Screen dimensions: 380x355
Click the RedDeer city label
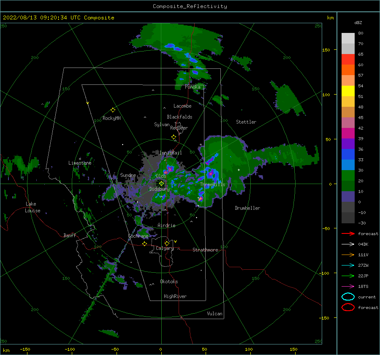[179, 128]
